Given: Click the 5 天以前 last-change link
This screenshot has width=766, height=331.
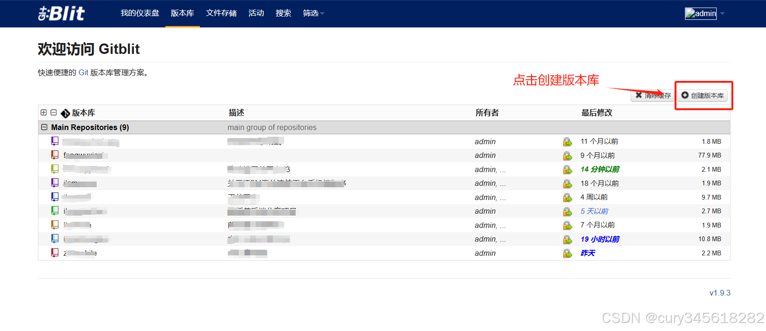Looking at the screenshot, I should pos(595,211).
